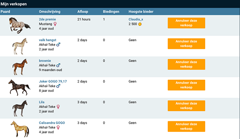Cancel the sale of valk hengst

[186, 44]
